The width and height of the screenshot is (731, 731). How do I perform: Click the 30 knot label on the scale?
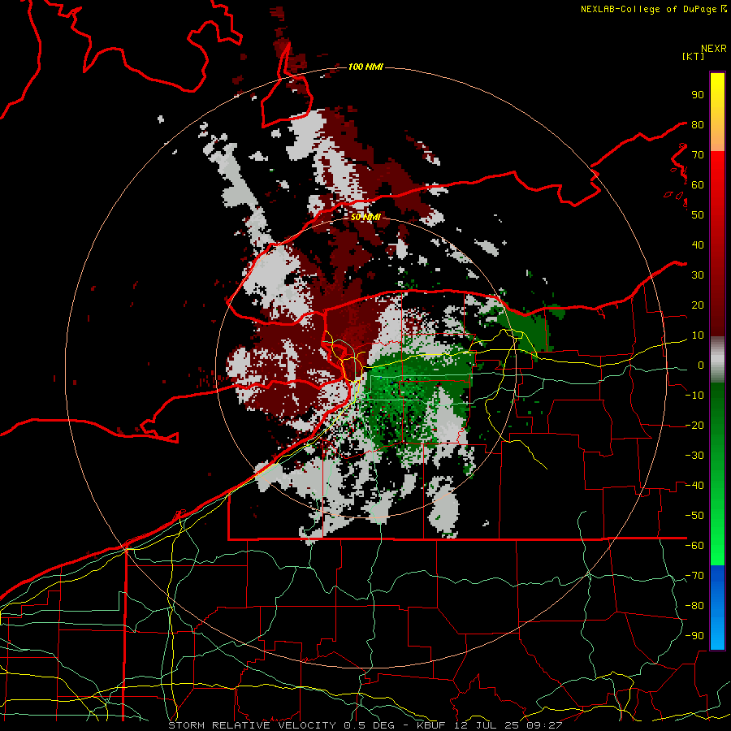coord(698,275)
